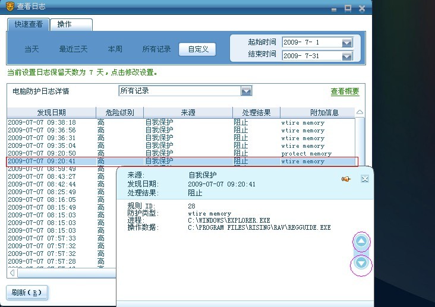Show next log entry with down arrow
The image size is (435, 307).
click(361, 263)
